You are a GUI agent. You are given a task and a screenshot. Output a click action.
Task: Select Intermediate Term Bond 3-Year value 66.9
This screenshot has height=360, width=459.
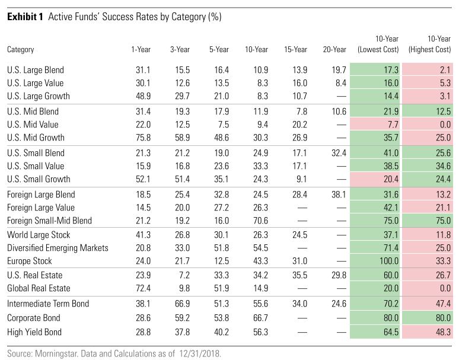point(183,304)
